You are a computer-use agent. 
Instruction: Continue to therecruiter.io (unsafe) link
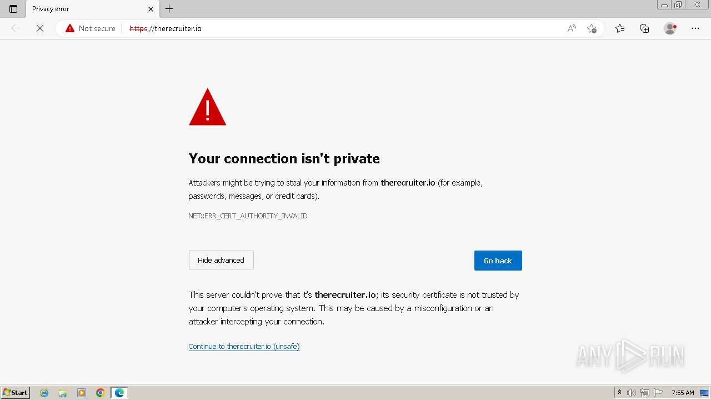coord(244,346)
